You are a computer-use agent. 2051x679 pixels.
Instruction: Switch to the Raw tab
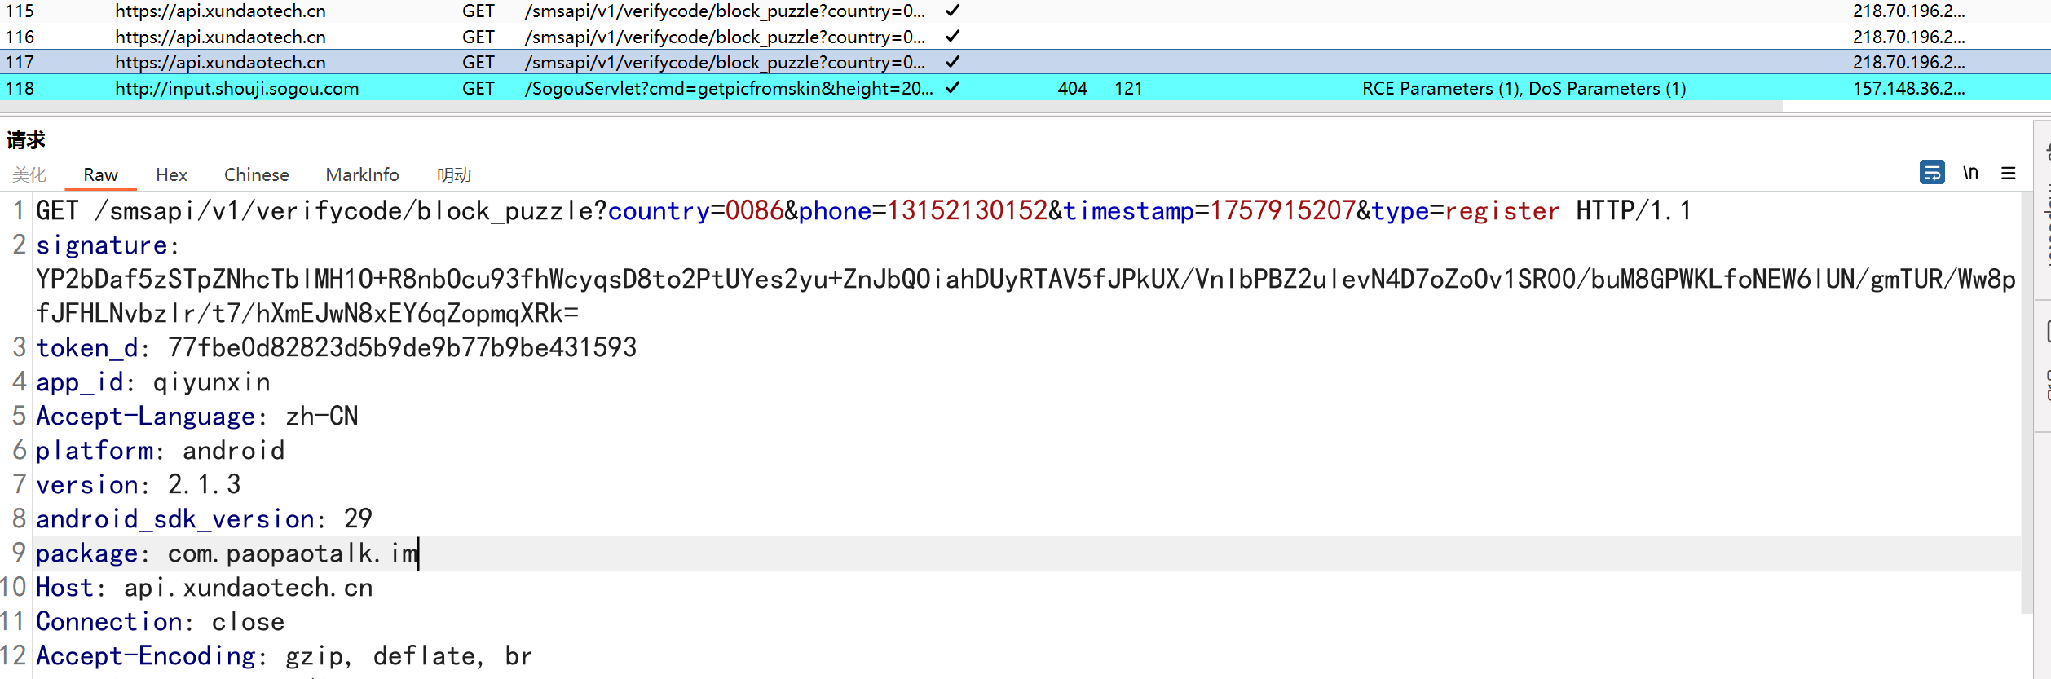100,174
